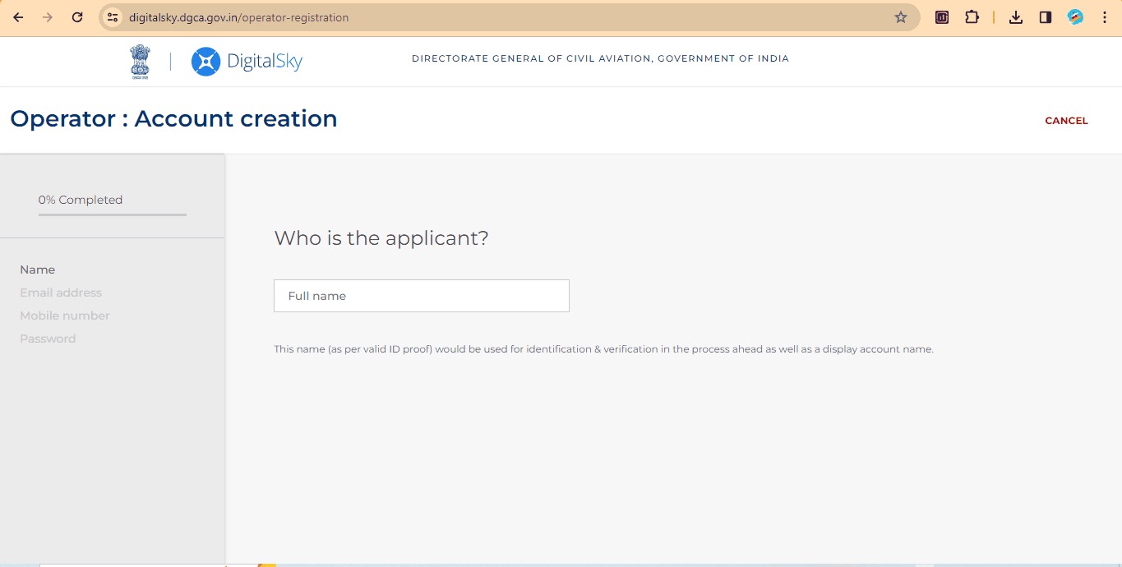Viewport: 1122px width, 567px height.
Task: Click the browser back arrow
Action: (17, 16)
